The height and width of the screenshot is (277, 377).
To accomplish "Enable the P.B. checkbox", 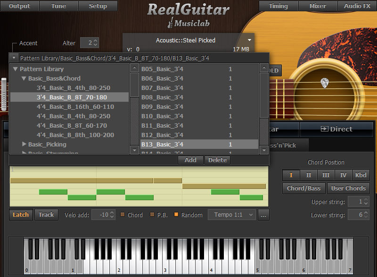I will (x=152, y=214).
